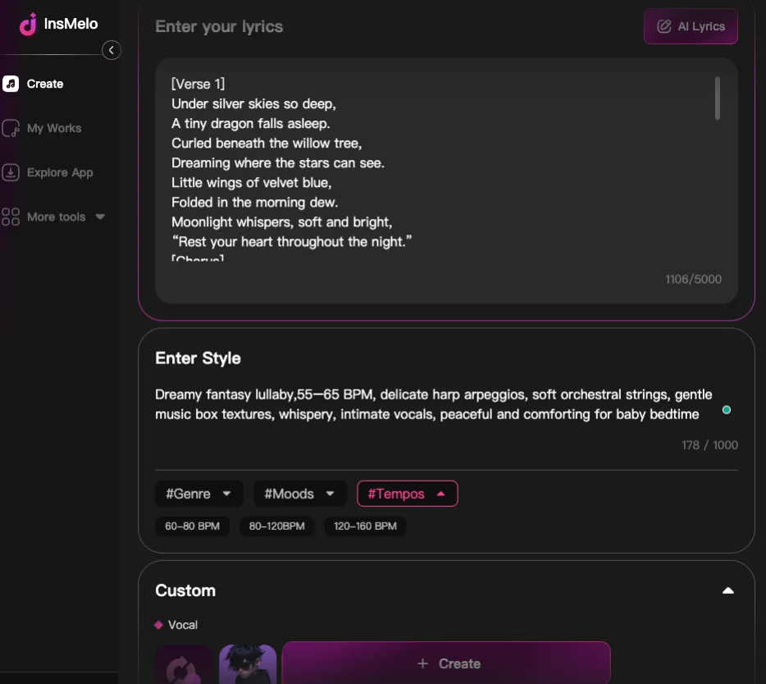Viewport: 766px width, 684px height.
Task: Expand the More tools dropdown arrow
Action: point(100,217)
